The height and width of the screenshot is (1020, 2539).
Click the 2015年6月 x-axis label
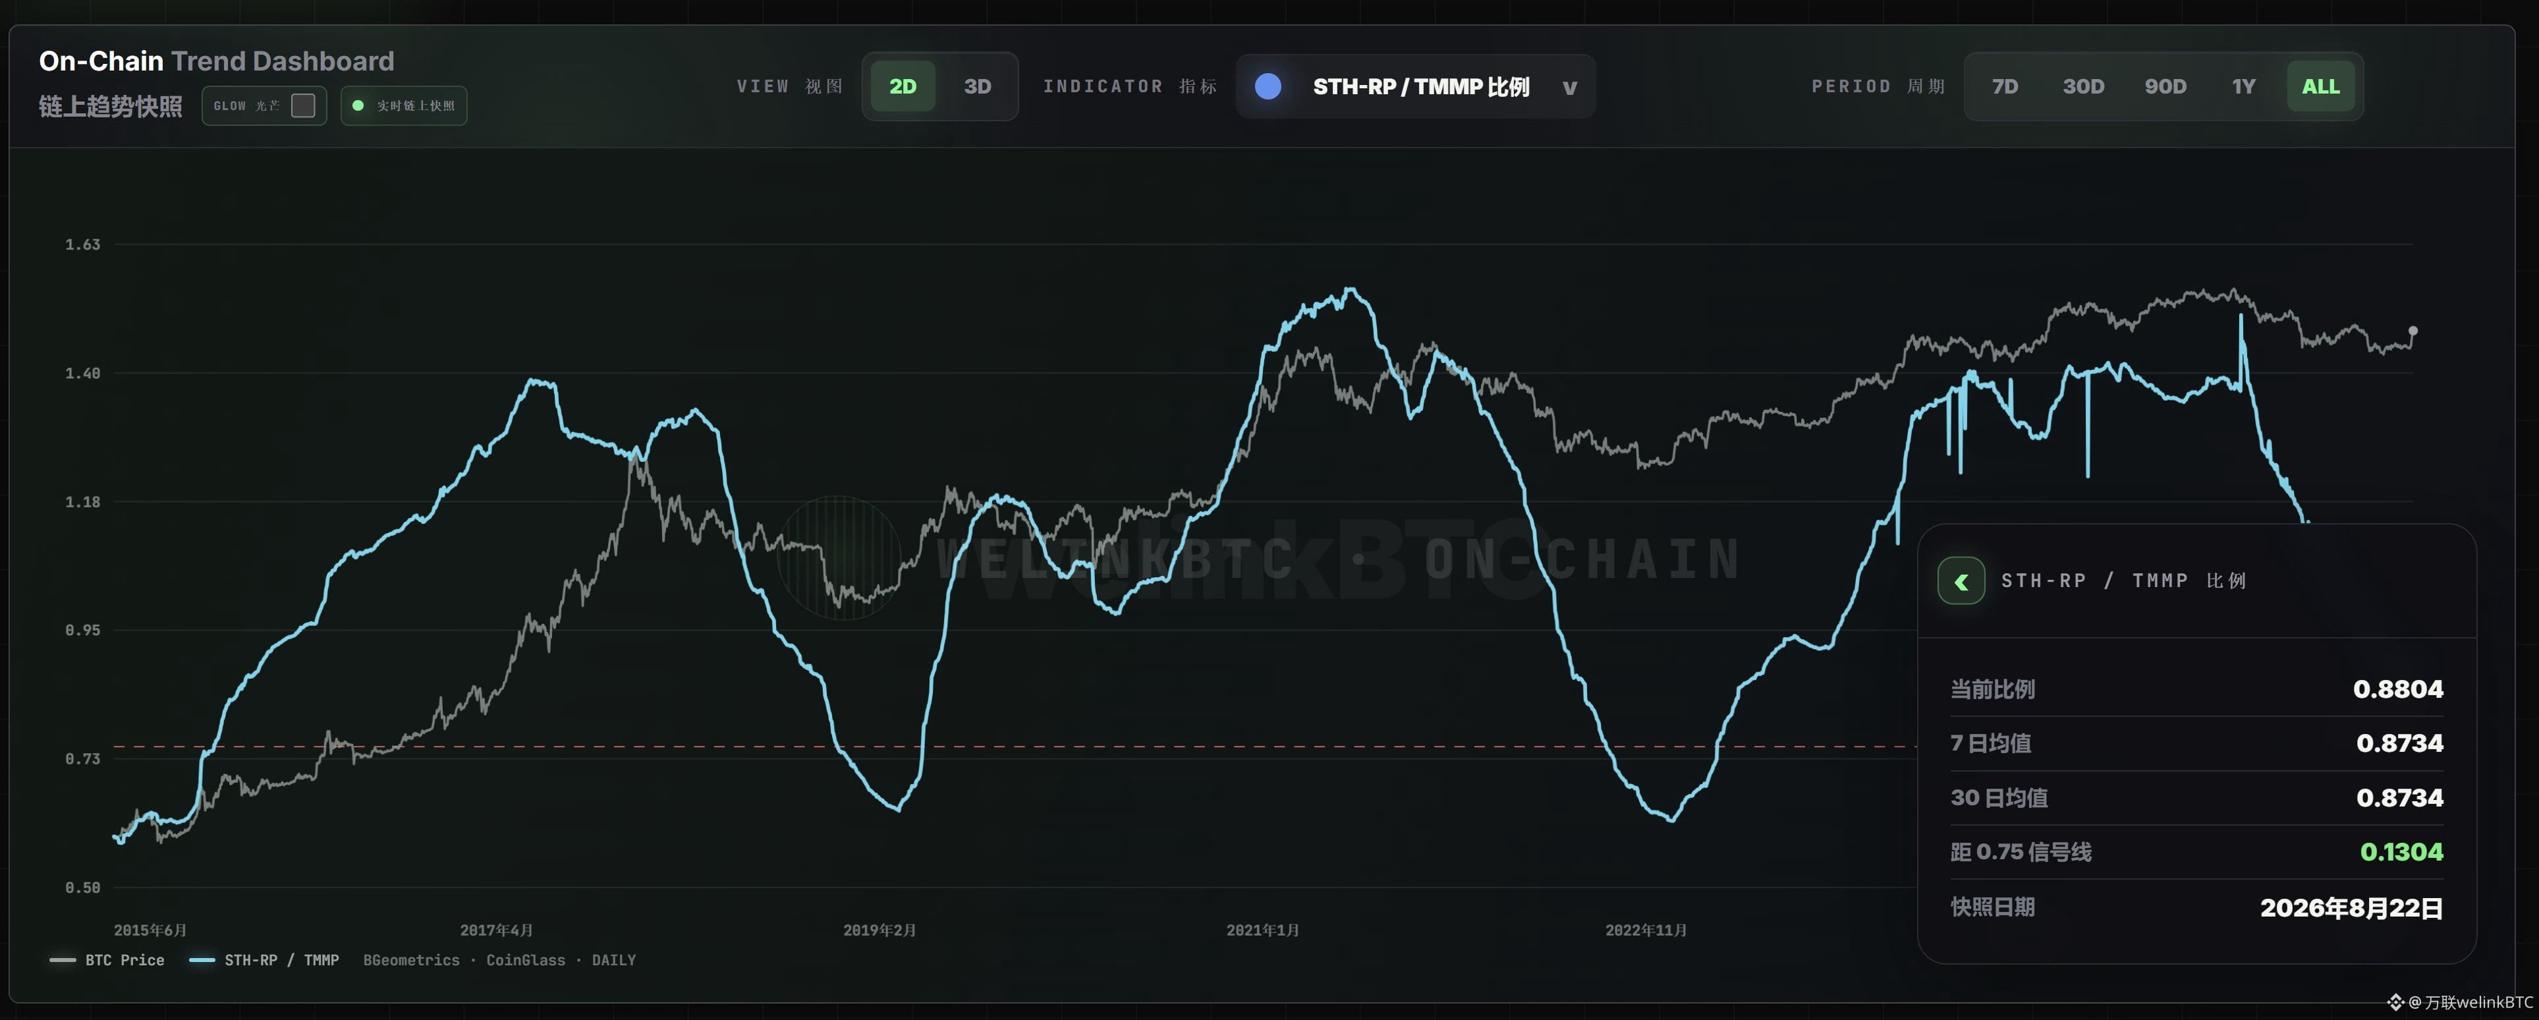(150, 930)
